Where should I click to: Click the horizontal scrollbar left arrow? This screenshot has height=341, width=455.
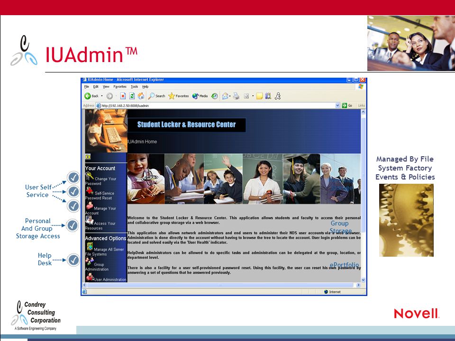click(x=85, y=285)
